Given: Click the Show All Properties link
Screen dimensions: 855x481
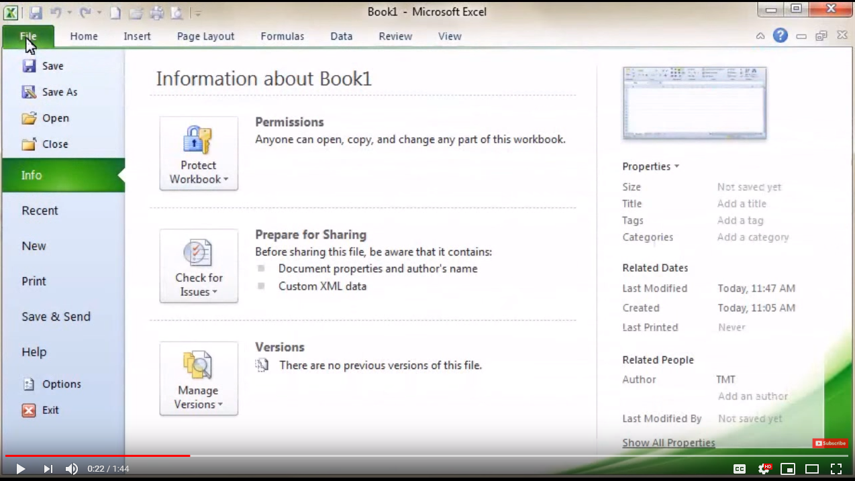Looking at the screenshot, I should [668, 443].
